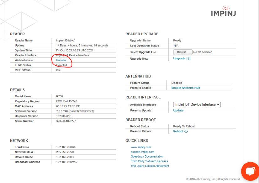Open www.impinj.com quick link
This screenshot has height=183, width=259.
click(x=141, y=147)
